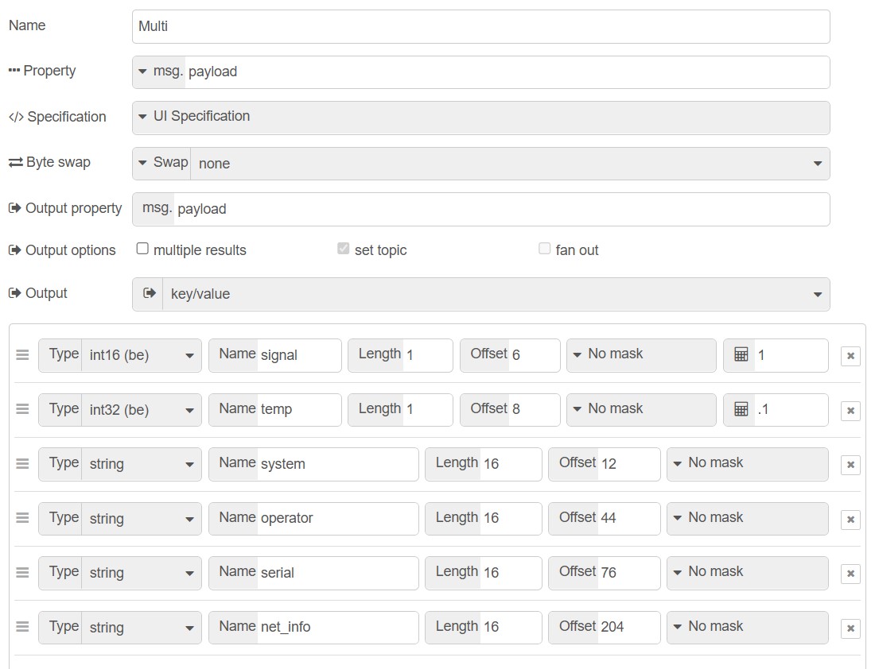Expand the UI Specification selector
The width and height of the screenshot is (875, 669).
[480, 117]
